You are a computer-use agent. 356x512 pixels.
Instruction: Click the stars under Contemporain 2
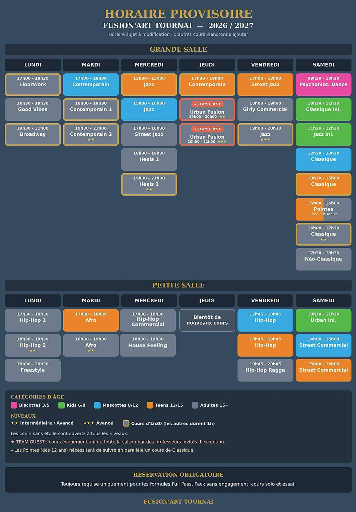[x=91, y=140]
